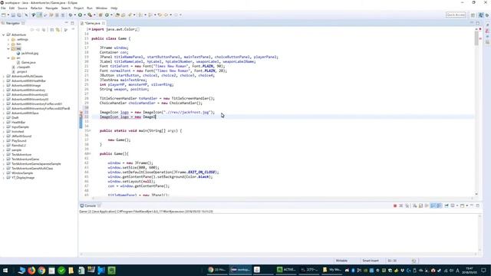Click the Open Type toolbar icon
This screenshot has height=276, width=491.
(x=117, y=15)
